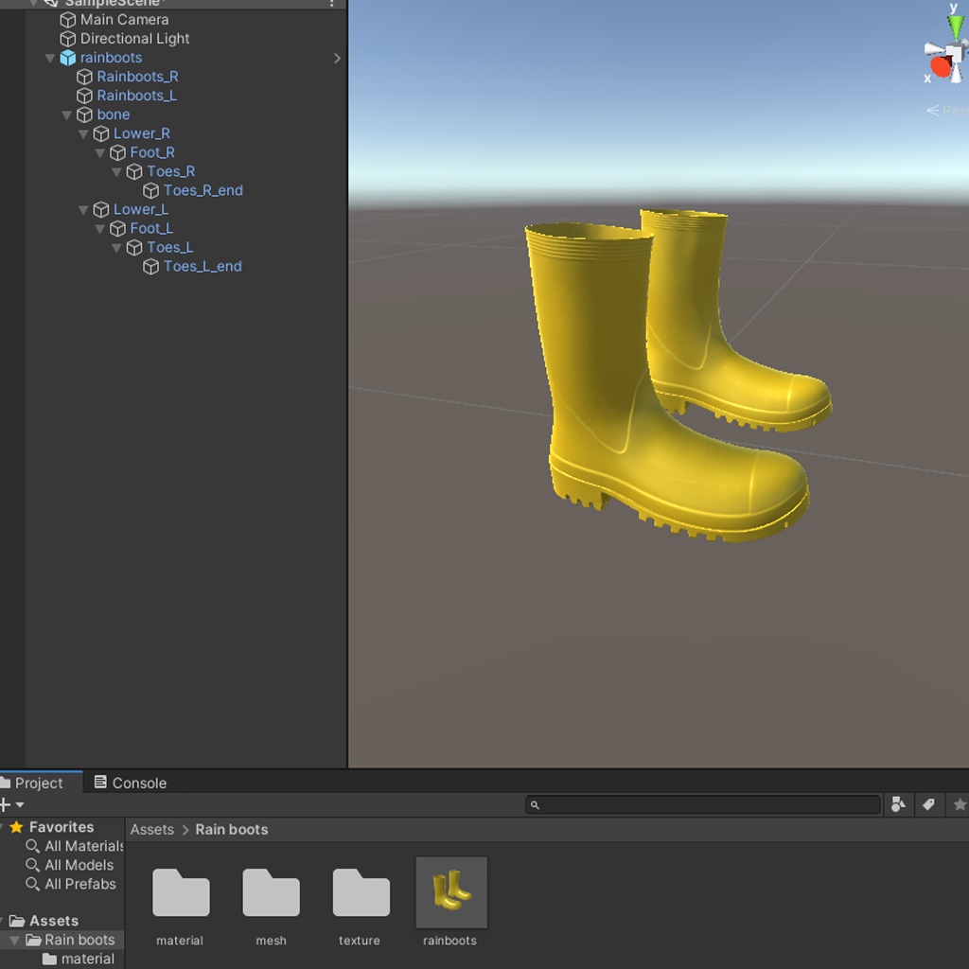The height and width of the screenshot is (969, 969).
Task: Open the mesh folder in Rain boots
Action: [x=270, y=891]
